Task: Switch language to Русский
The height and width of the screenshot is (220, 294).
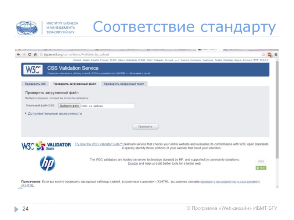Action: [x=169, y=60]
